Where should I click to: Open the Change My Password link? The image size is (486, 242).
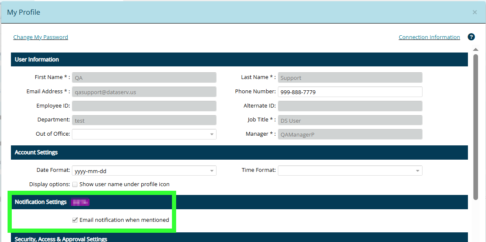click(41, 37)
